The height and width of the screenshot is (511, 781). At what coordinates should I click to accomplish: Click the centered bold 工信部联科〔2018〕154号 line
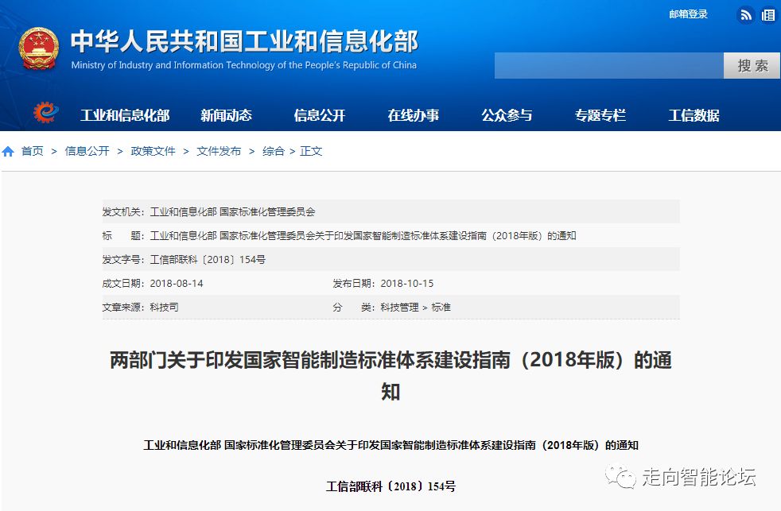tap(390, 486)
